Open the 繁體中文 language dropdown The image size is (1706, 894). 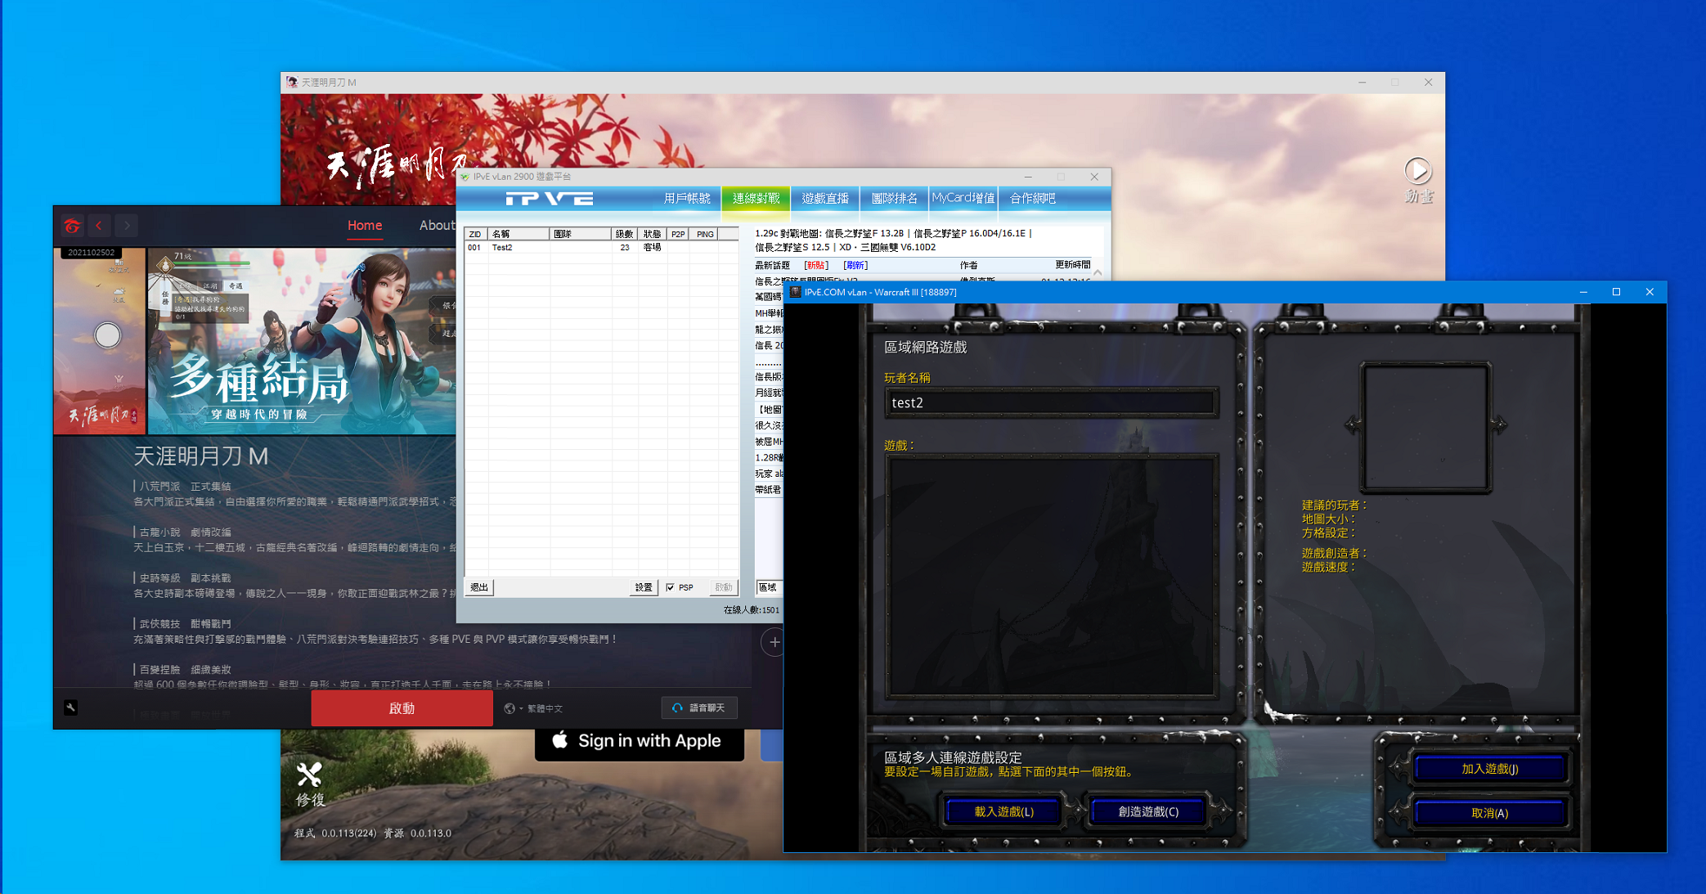[x=534, y=708]
